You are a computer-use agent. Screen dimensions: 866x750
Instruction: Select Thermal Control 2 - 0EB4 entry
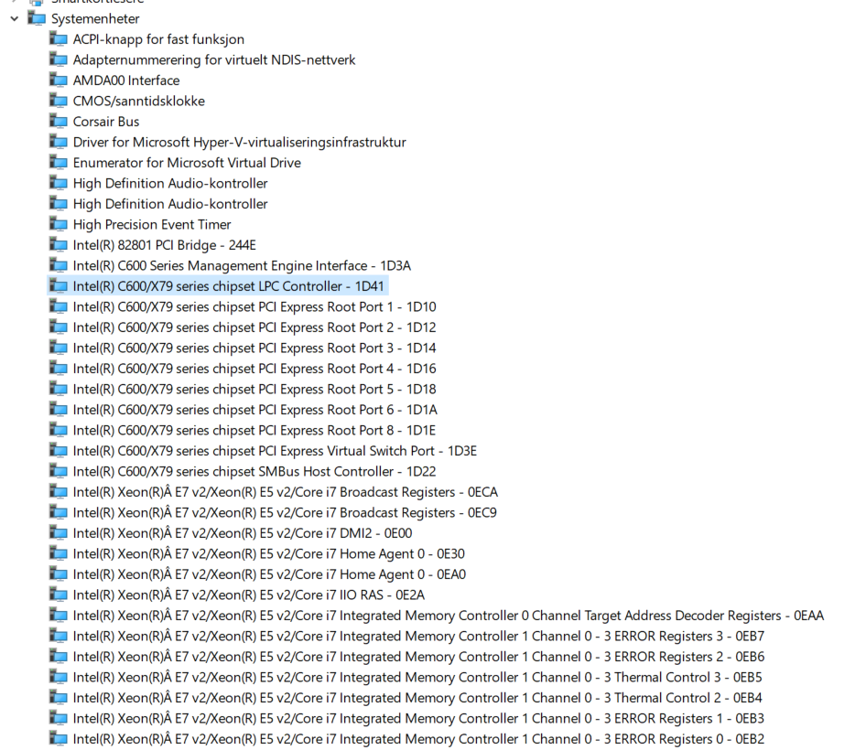417,698
